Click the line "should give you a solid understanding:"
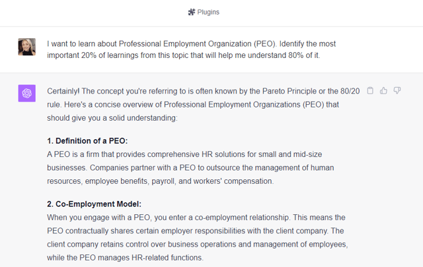This screenshot has width=423, height=267. pyautogui.click(x=112, y=118)
